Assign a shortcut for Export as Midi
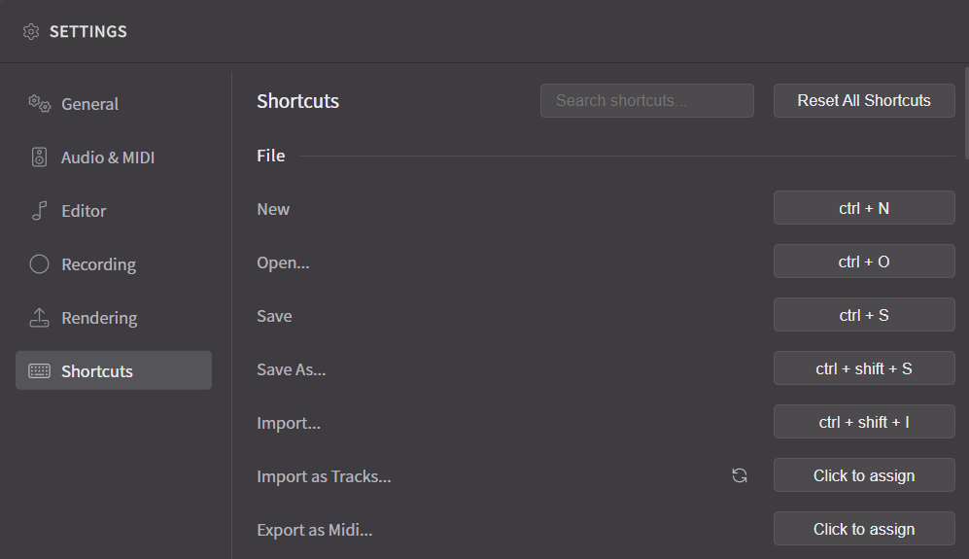This screenshot has width=969, height=559. click(x=864, y=529)
